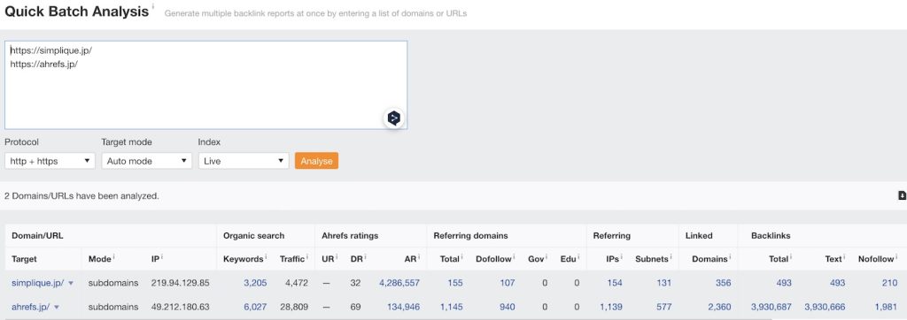Viewport: 907px width, 320px height.
Task: Open ahrefs.jp total backlinks 3,930,687
Action: point(771,307)
